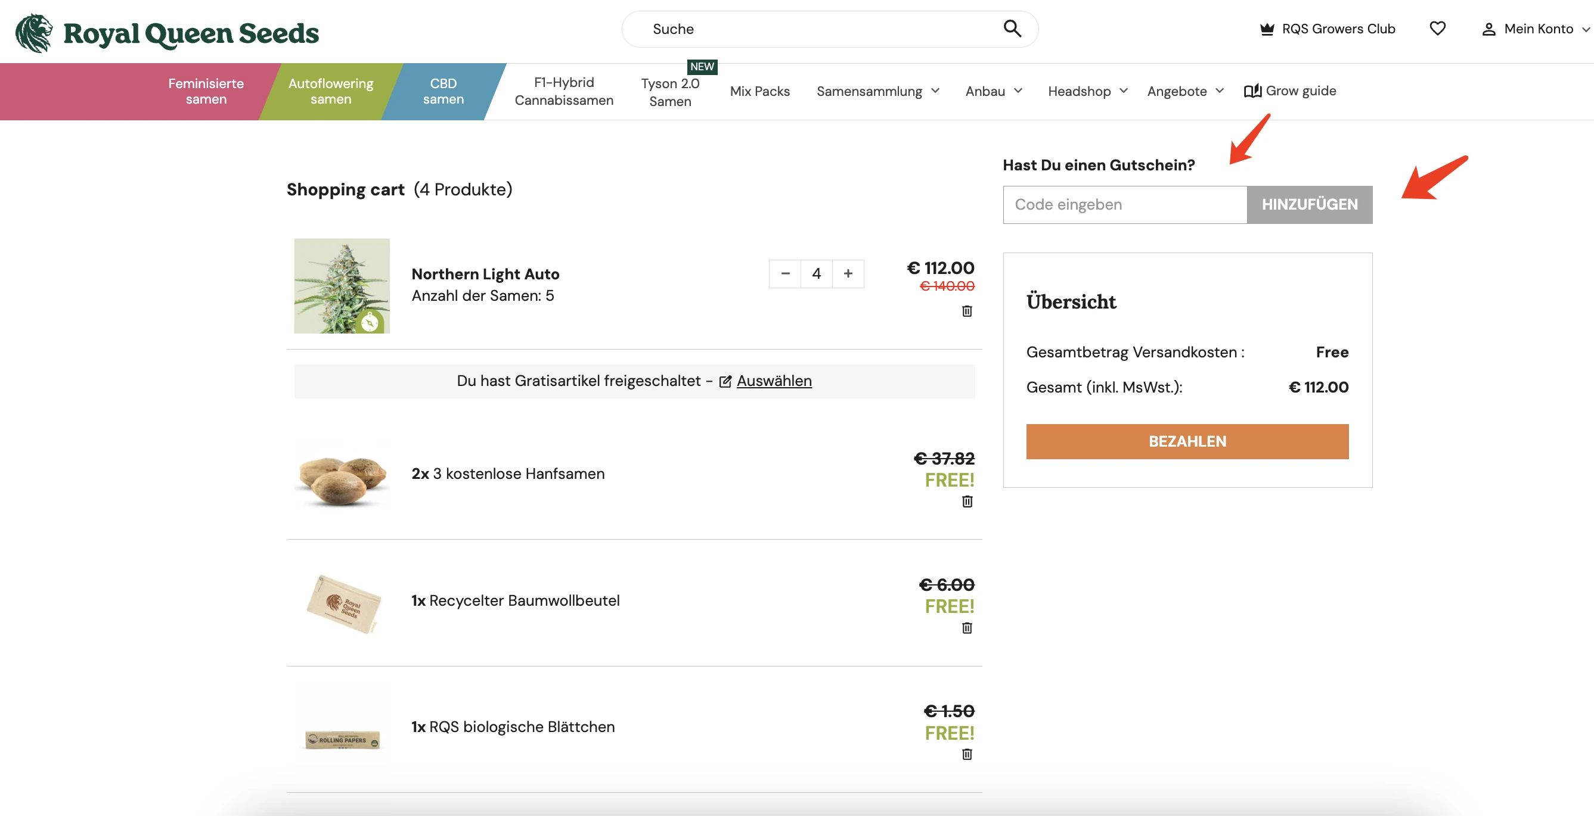The image size is (1594, 816).
Task: Open Northern Light Auto product image
Action: (x=342, y=286)
